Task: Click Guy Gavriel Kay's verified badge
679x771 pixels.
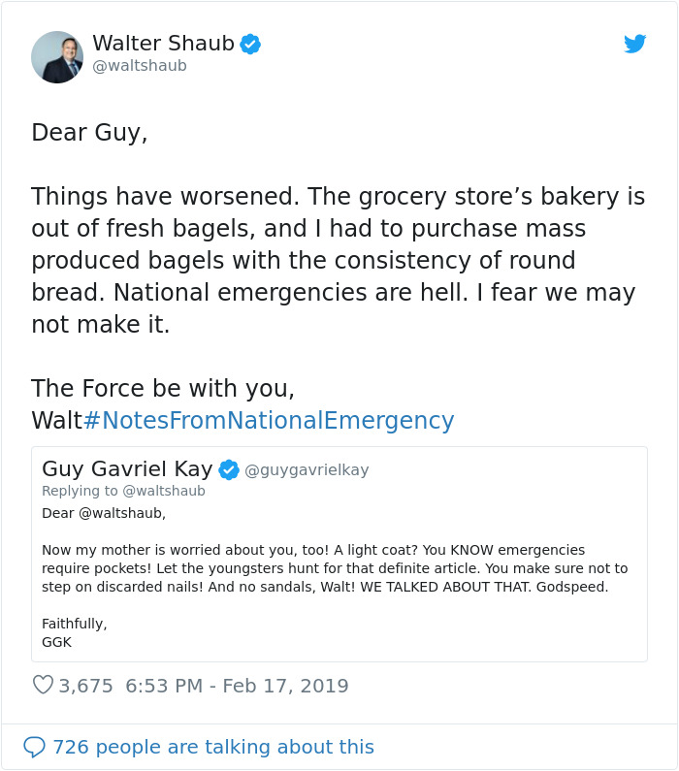Action: tap(229, 470)
